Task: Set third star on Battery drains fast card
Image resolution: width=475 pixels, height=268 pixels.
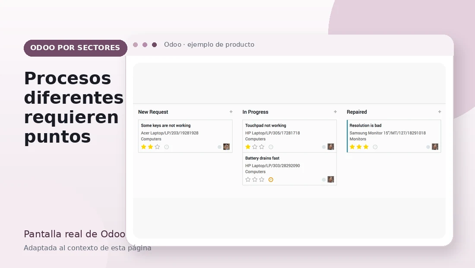Action: click(262, 179)
